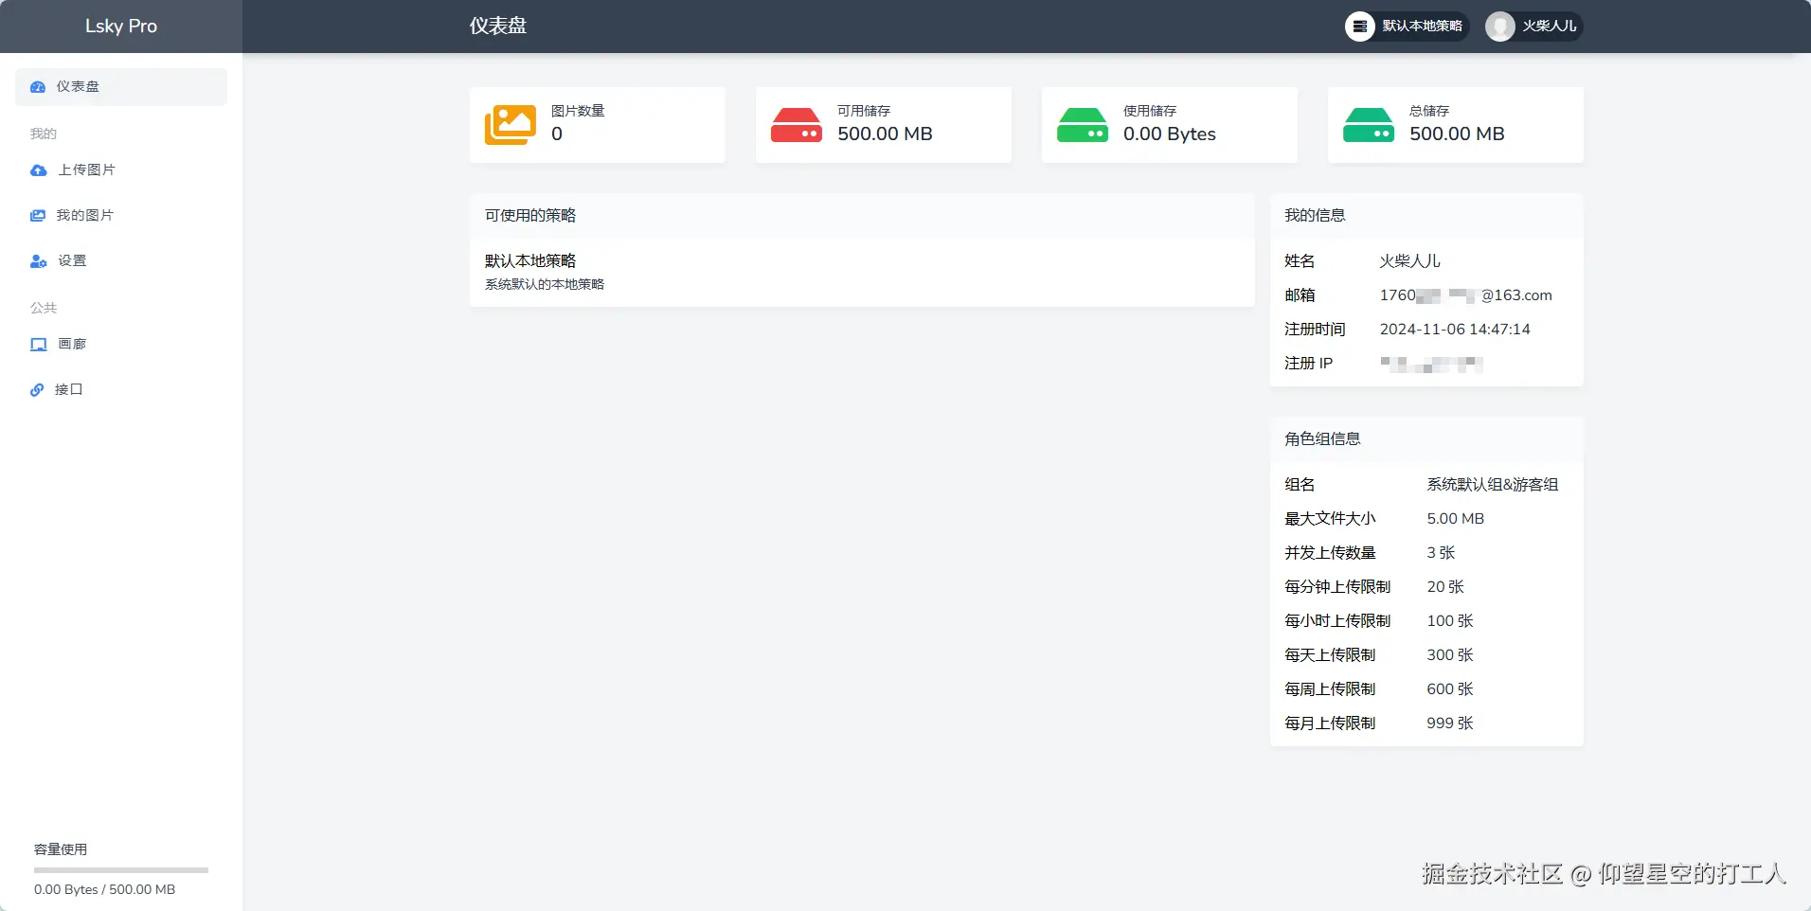This screenshot has width=1811, height=911.
Task: Open 设置 settings in sidebar
Action: point(121,261)
